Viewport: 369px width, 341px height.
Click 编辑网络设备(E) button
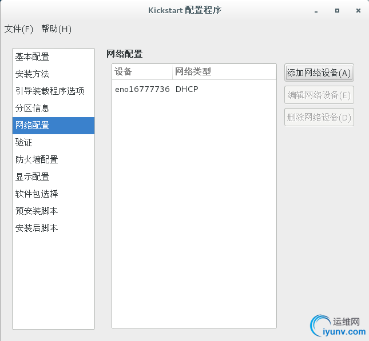(319, 95)
